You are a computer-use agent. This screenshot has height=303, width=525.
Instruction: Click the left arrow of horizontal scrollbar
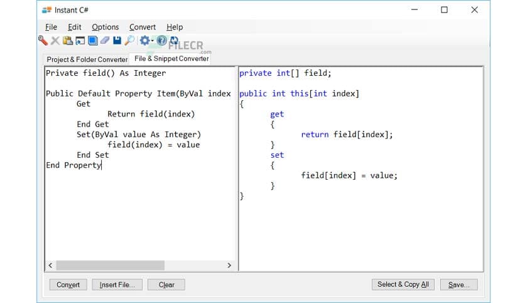click(x=50, y=265)
